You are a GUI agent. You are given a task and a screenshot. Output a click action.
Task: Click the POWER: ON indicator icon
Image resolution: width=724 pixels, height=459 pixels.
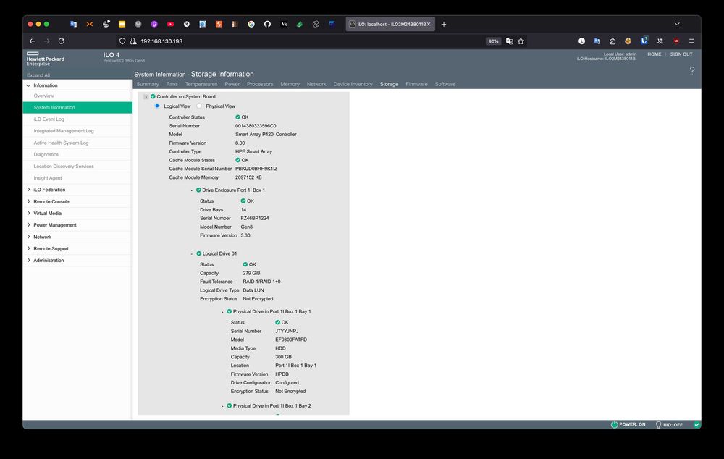coord(614,424)
